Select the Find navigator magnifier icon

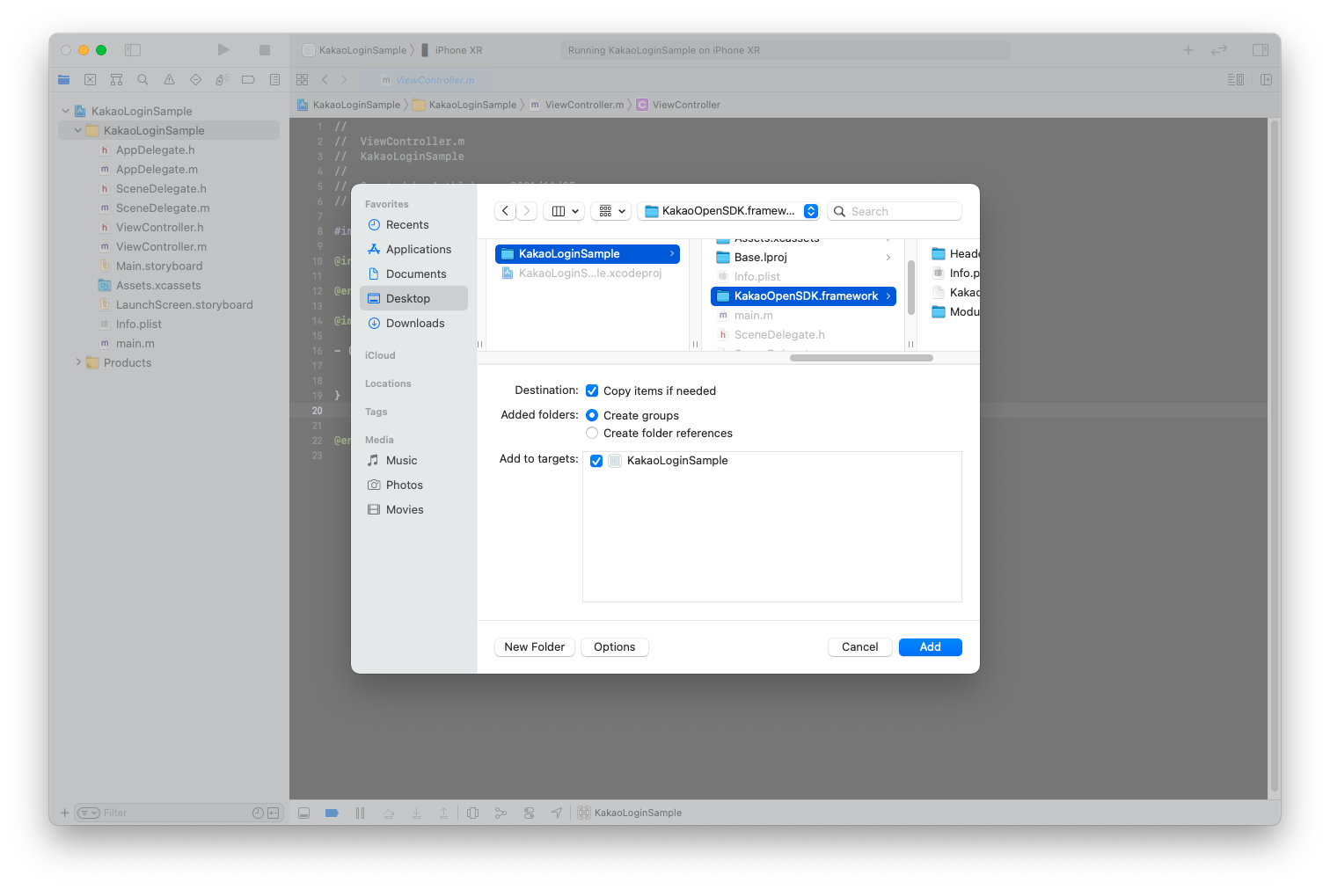pyautogui.click(x=142, y=80)
